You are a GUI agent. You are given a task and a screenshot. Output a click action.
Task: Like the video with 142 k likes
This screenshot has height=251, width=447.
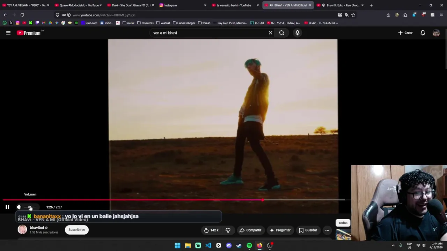coord(211,230)
